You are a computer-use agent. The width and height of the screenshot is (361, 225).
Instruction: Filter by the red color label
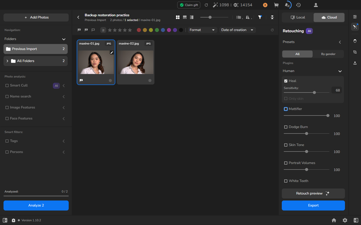pos(139,30)
